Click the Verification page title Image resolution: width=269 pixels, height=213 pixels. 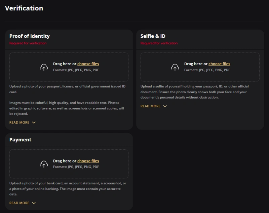coord(24,8)
